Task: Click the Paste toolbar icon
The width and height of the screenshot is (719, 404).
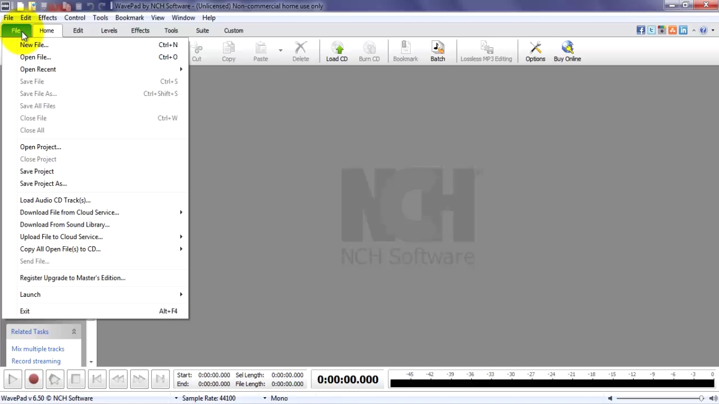Action: coord(261,51)
